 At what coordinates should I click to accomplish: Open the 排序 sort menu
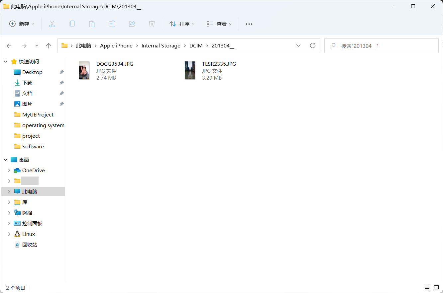pos(182,24)
